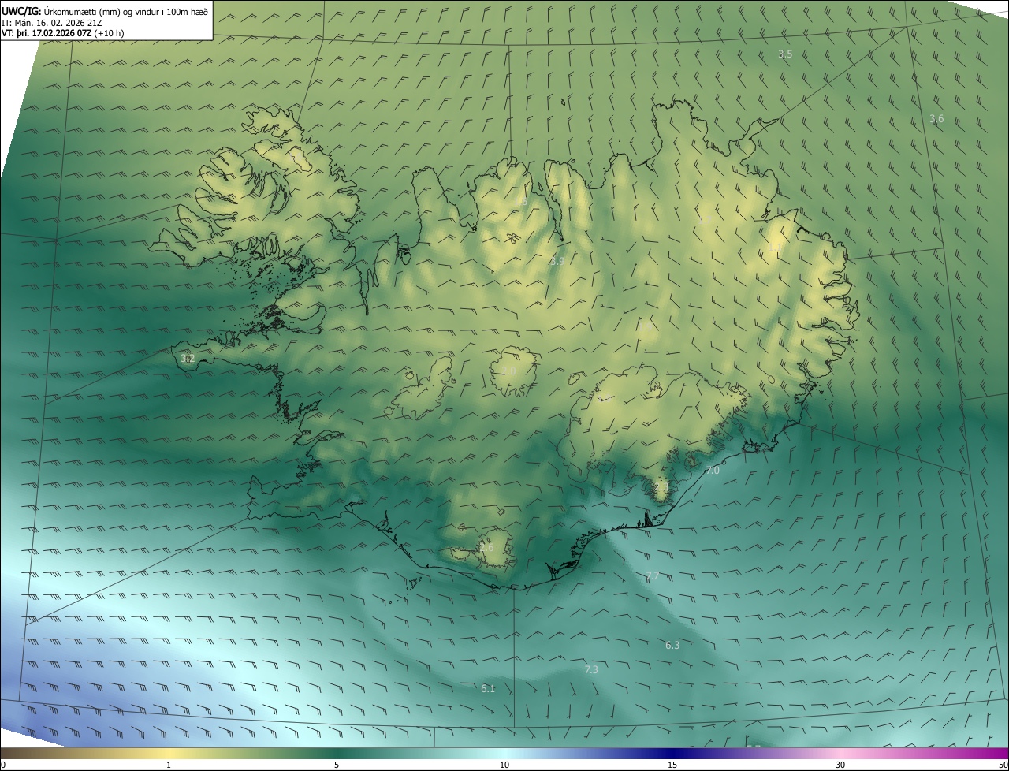Image resolution: width=1009 pixels, height=771 pixels.
Task: Click the valid time 'VT: þri. 17.02.2026 07Z'
Action: pyautogui.click(x=47, y=33)
